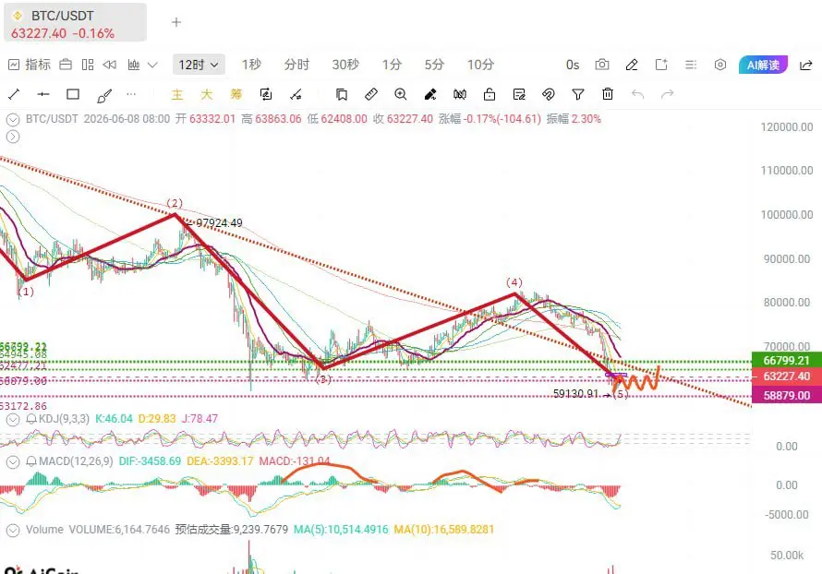Switch to the 30秒 timeframe

coord(345,65)
